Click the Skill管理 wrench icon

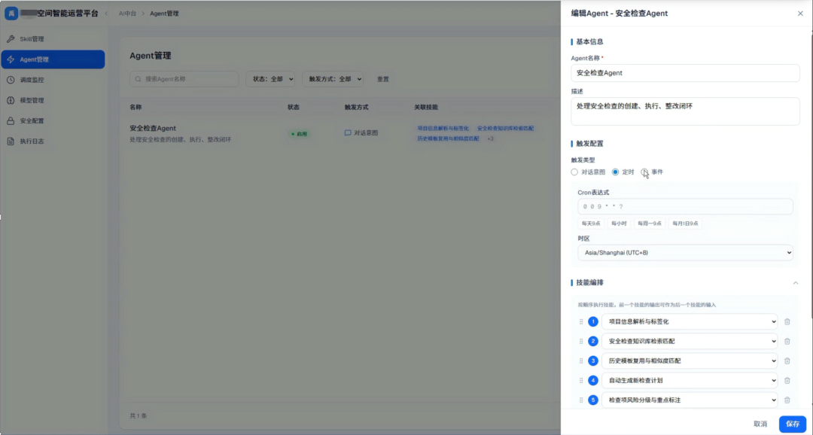click(x=11, y=39)
